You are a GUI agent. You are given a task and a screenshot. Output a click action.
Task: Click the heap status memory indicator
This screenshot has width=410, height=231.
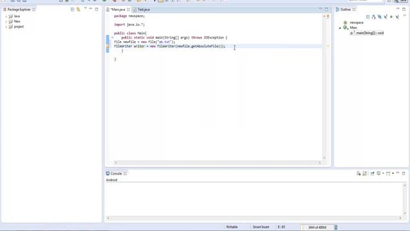tap(317, 227)
